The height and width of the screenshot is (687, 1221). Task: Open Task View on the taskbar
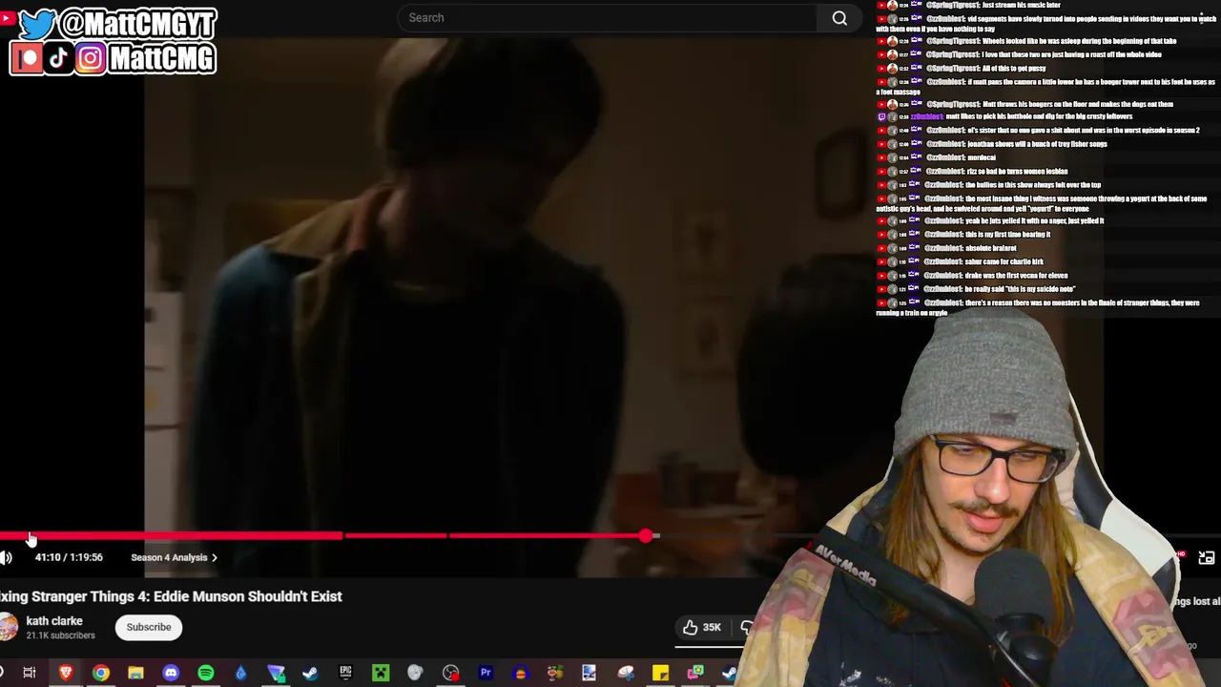30,674
